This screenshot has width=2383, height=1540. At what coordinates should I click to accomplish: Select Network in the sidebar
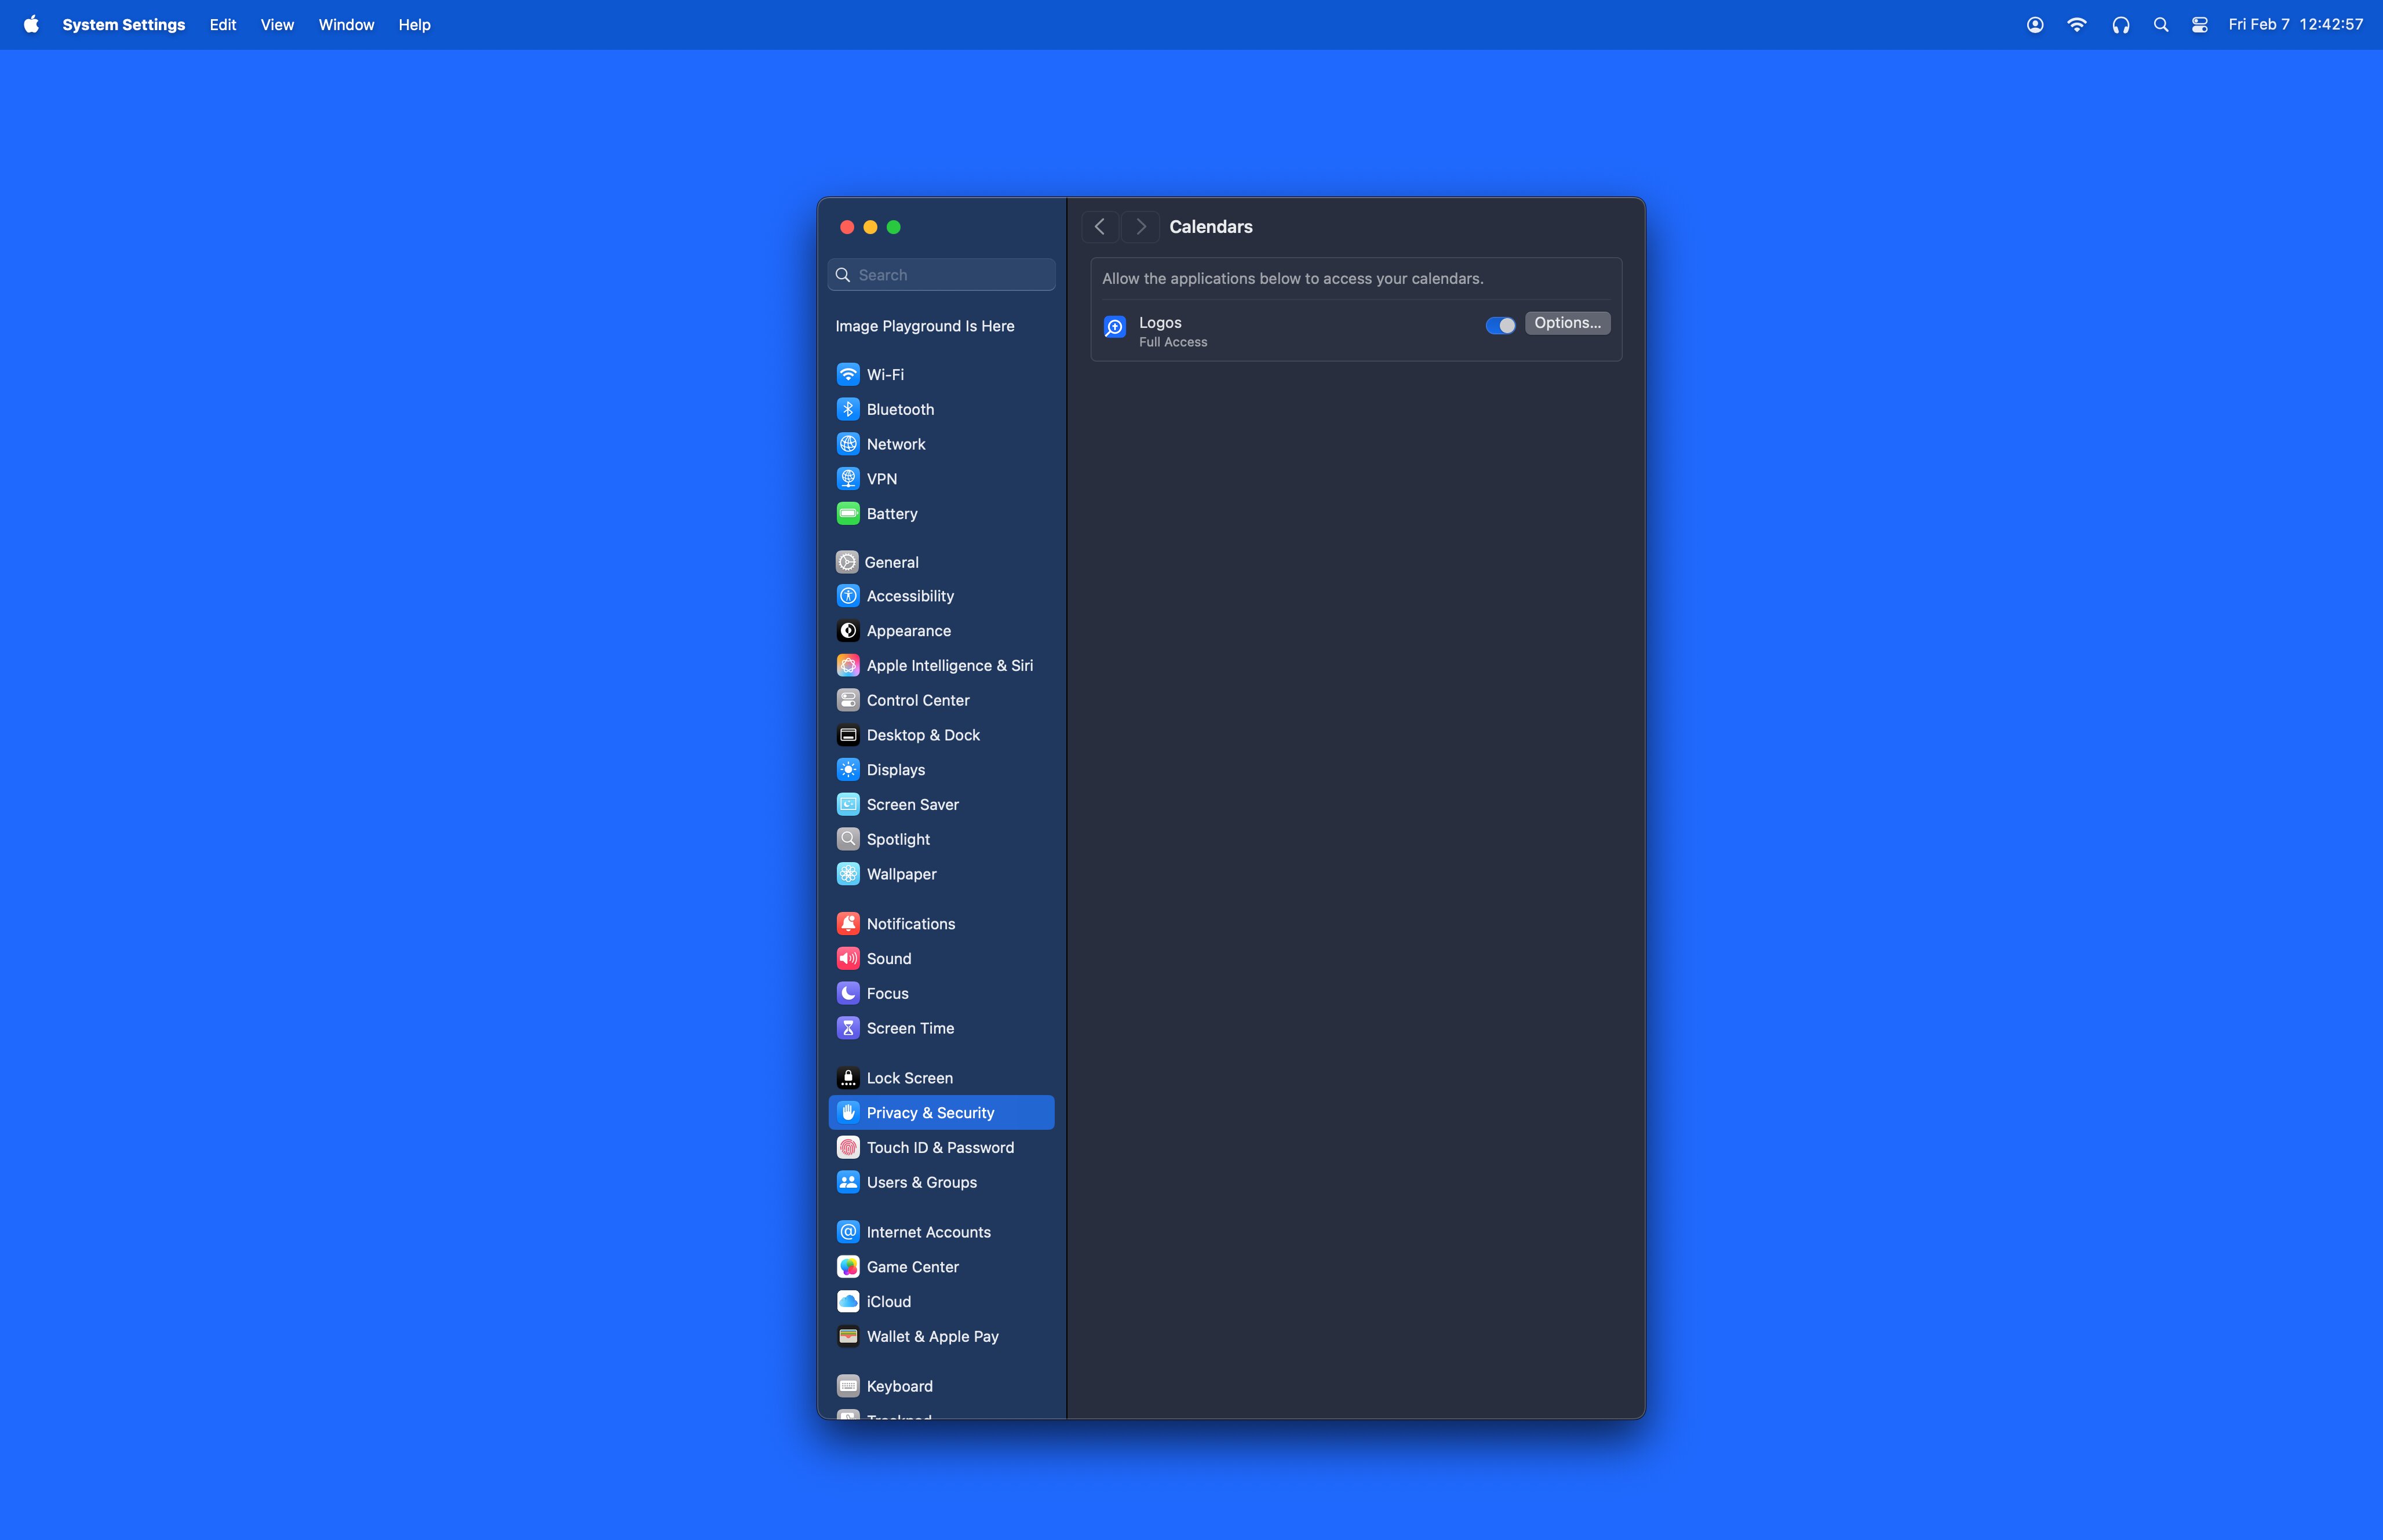[941, 444]
